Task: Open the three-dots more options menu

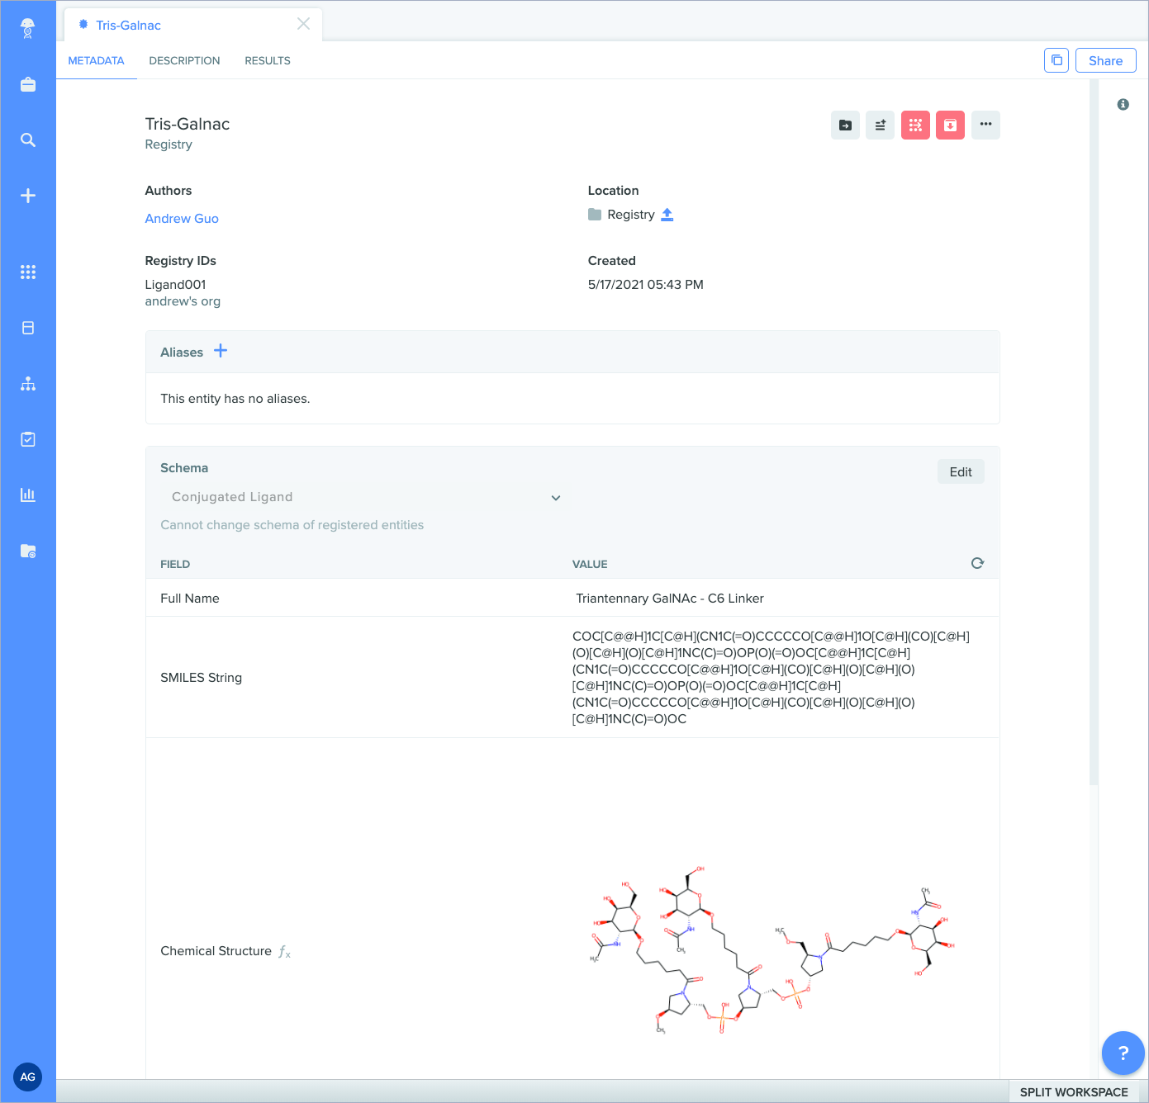Action: 985,125
